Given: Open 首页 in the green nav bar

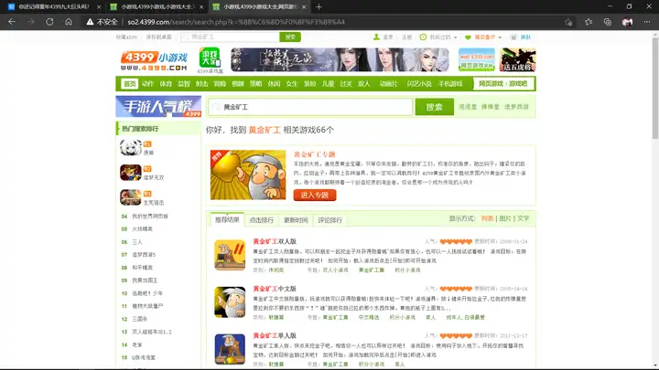Looking at the screenshot, I should [129, 83].
